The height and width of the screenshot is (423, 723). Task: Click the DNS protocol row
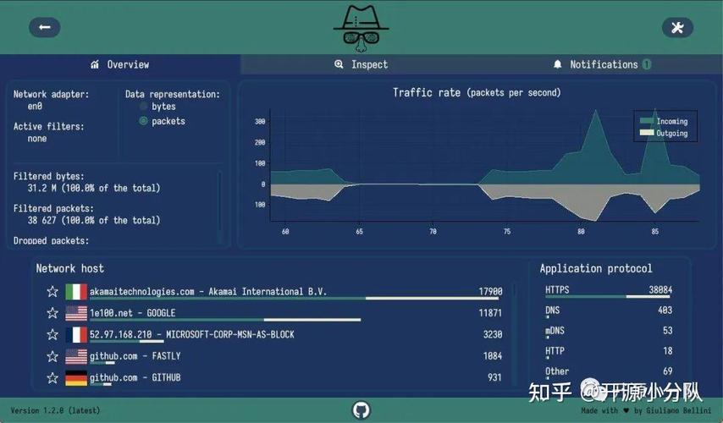pos(608,311)
